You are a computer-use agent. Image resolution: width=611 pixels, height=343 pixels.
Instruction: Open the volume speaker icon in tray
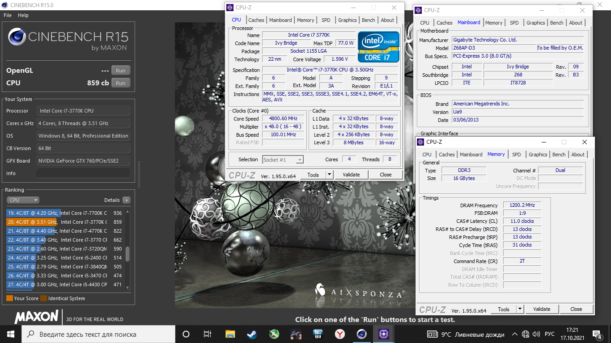click(x=536, y=334)
